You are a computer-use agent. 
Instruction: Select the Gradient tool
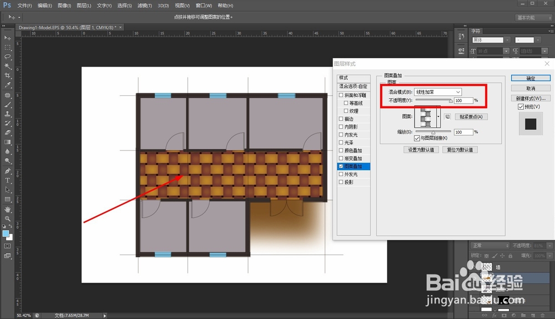(7, 142)
